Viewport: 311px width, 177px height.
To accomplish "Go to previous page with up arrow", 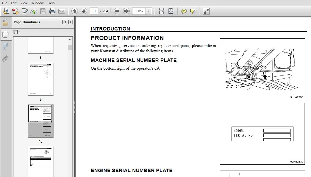I will [x=74, y=11].
